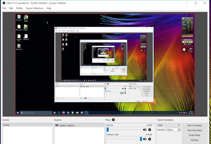The width and height of the screenshot is (211, 144).
Task: Open the Help menu
Action: tap(49, 8)
